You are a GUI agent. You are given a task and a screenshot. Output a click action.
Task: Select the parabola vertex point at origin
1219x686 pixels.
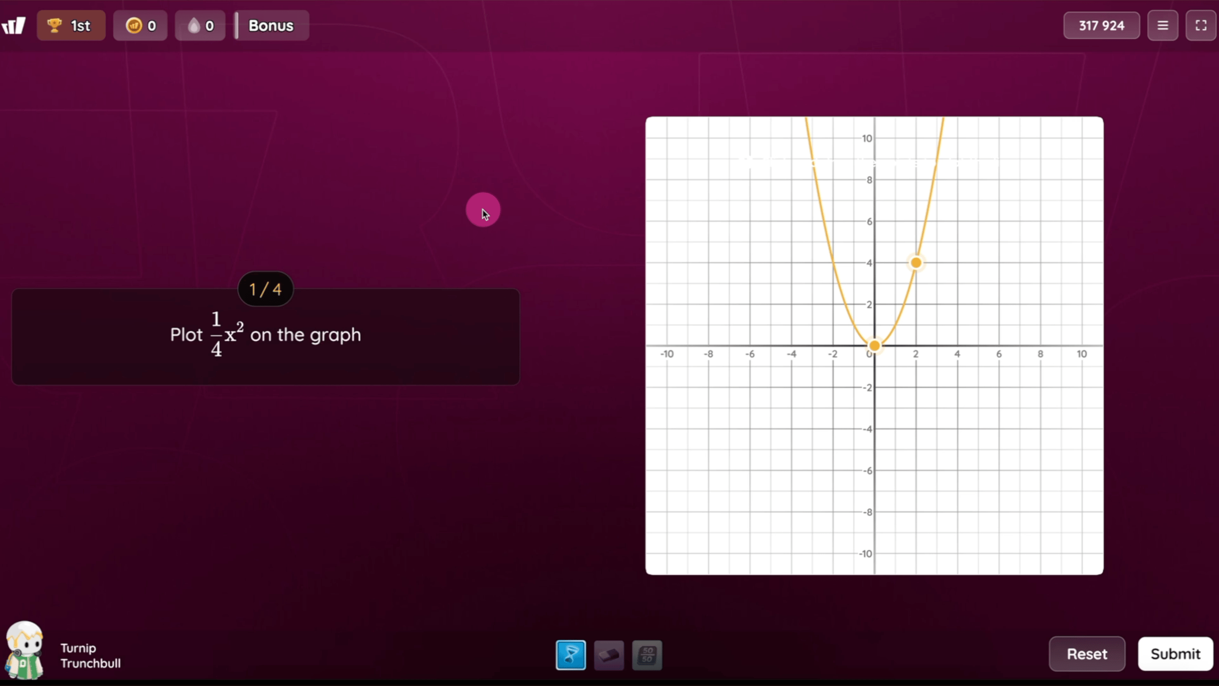(x=874, y=346)
